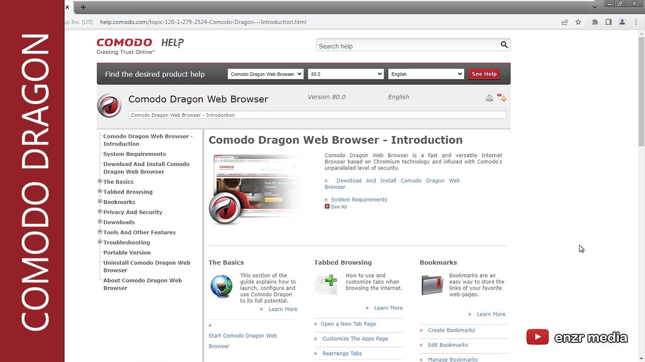Click the See Help button
This screenshot has height=362, width=645.
[x=484, y=74]
